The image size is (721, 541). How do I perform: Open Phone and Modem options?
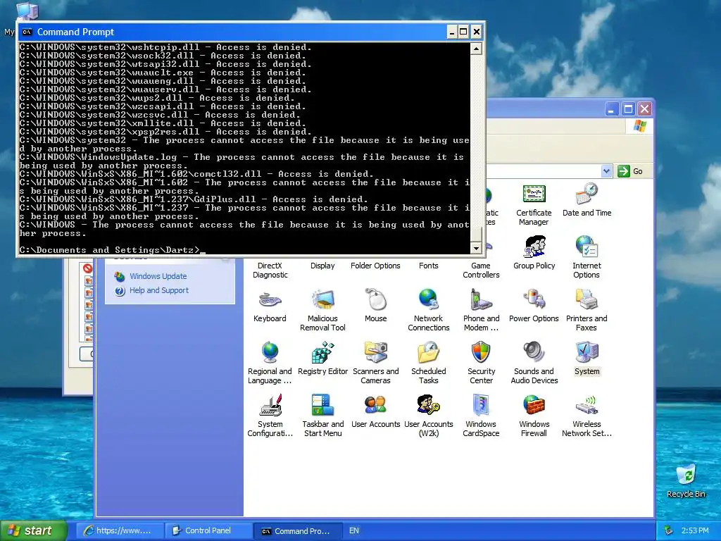[x=482, y=300]
